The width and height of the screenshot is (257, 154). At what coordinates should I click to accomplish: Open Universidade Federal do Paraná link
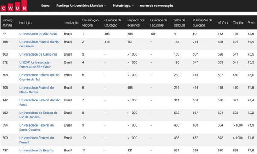pyautogui.click(x=36, y=140)
